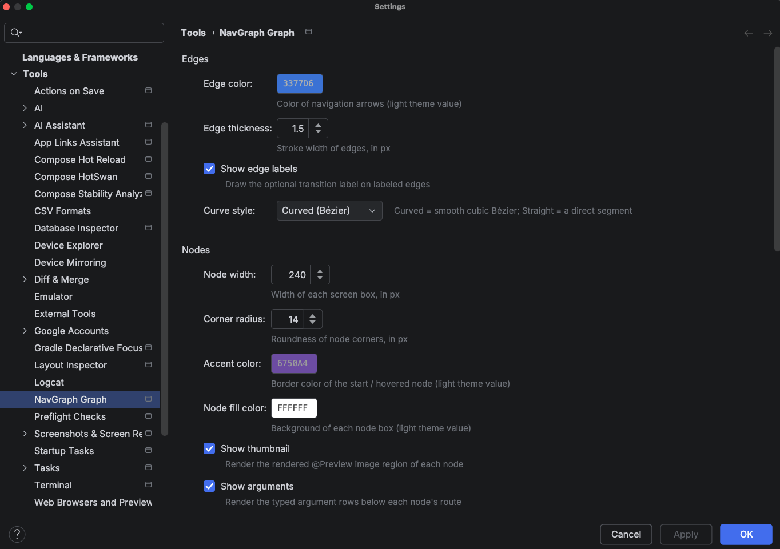The height and width of the screenshot is (549, 780).
Task: Toggle the Show thumbnail checkbox
Action: pos(209,448)
